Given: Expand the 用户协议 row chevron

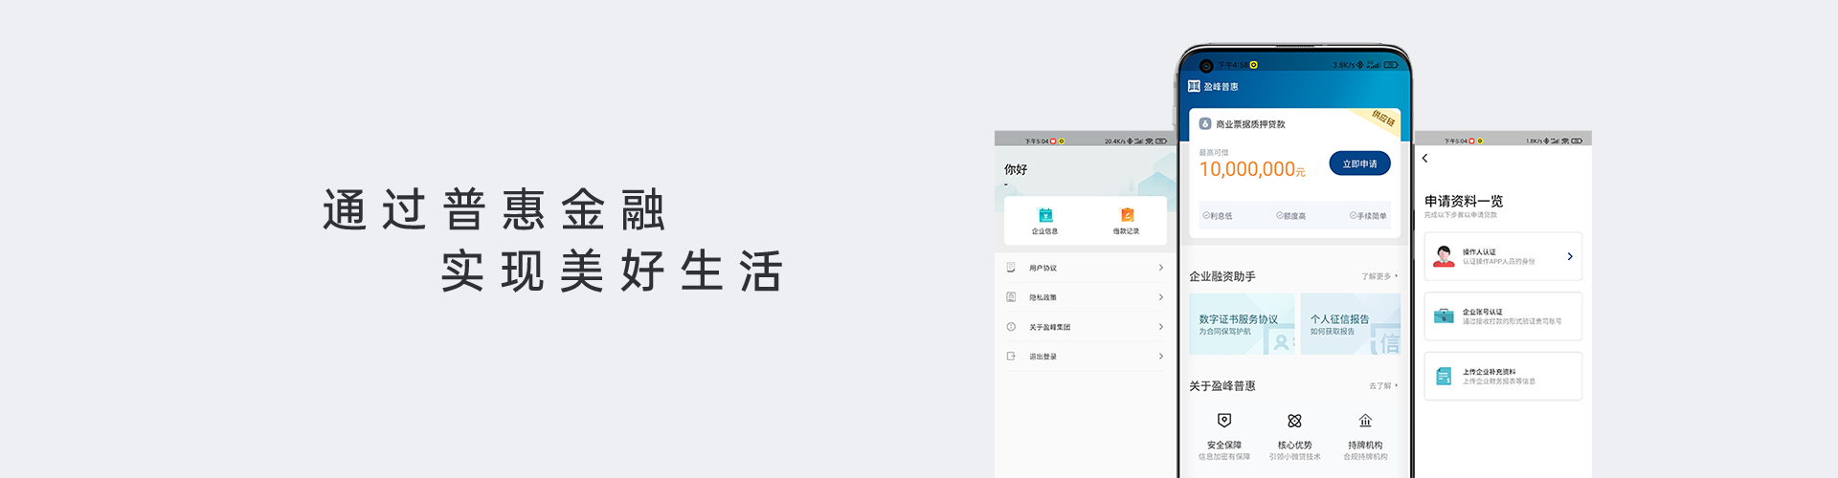Looking at the screenshot, I should 1160,268.
